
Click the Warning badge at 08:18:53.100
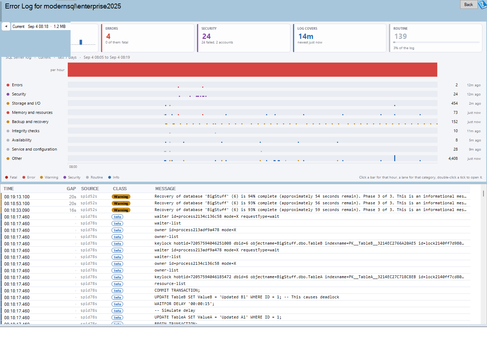click(x=121, y=203)
